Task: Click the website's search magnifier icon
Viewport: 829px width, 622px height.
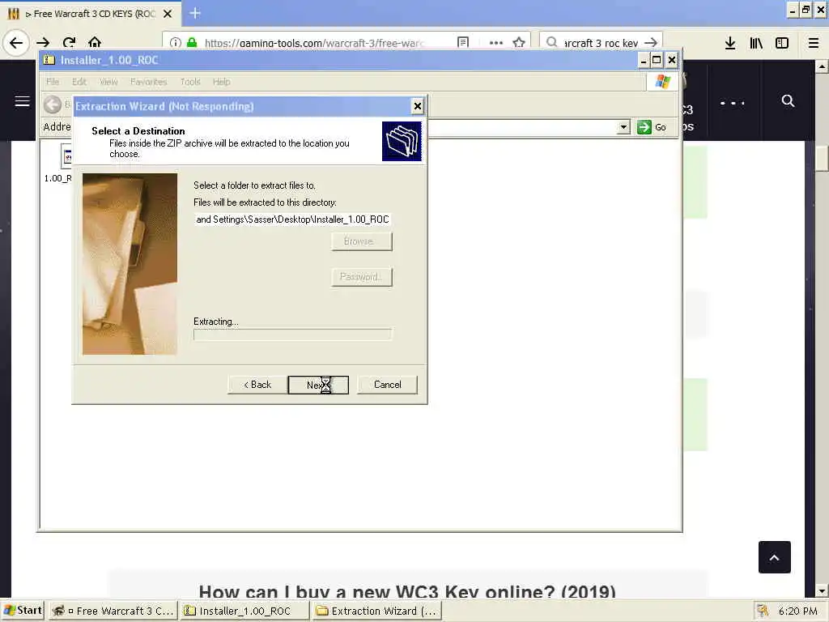Action: (788, 100)
